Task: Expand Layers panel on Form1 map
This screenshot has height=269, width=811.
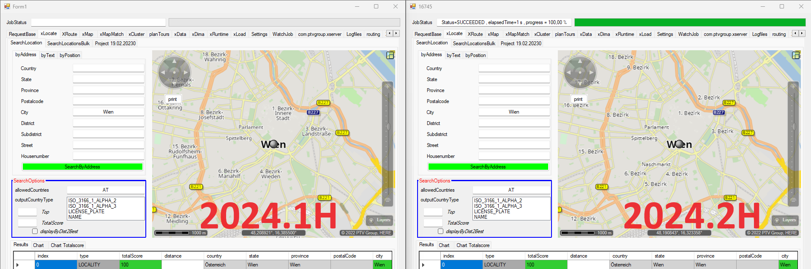Action: (380, 220)
